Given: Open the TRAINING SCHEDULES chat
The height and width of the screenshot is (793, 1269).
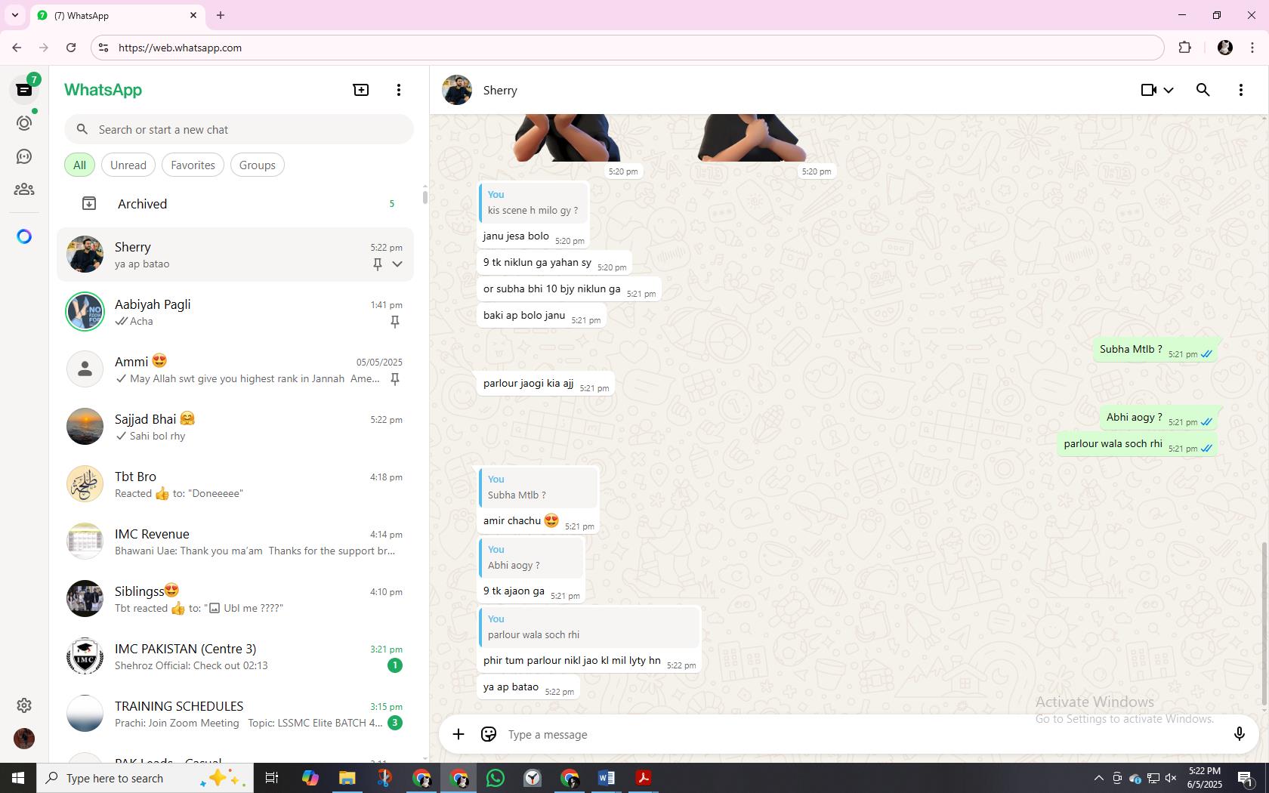Looking at the screenshot, I should click(235, 714).
